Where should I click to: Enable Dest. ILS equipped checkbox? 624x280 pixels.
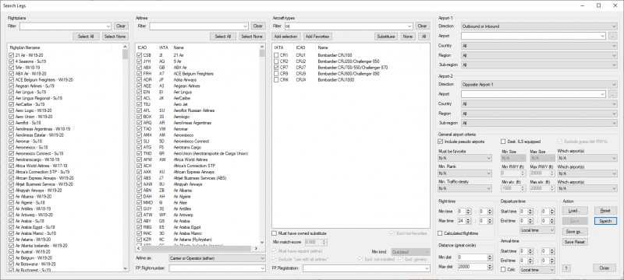click(x=503, y=142)
